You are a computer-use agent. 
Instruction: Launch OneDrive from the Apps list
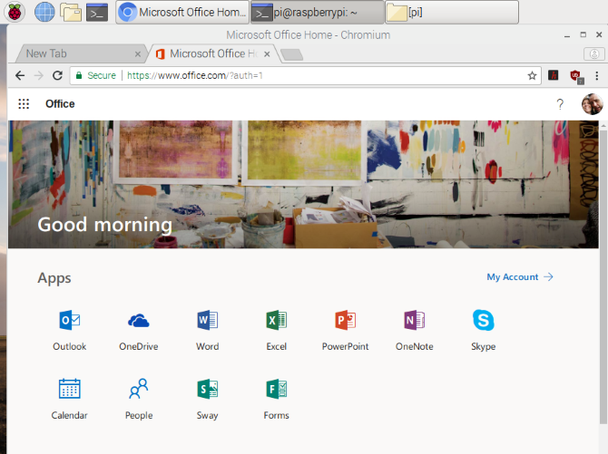[139, 321]
